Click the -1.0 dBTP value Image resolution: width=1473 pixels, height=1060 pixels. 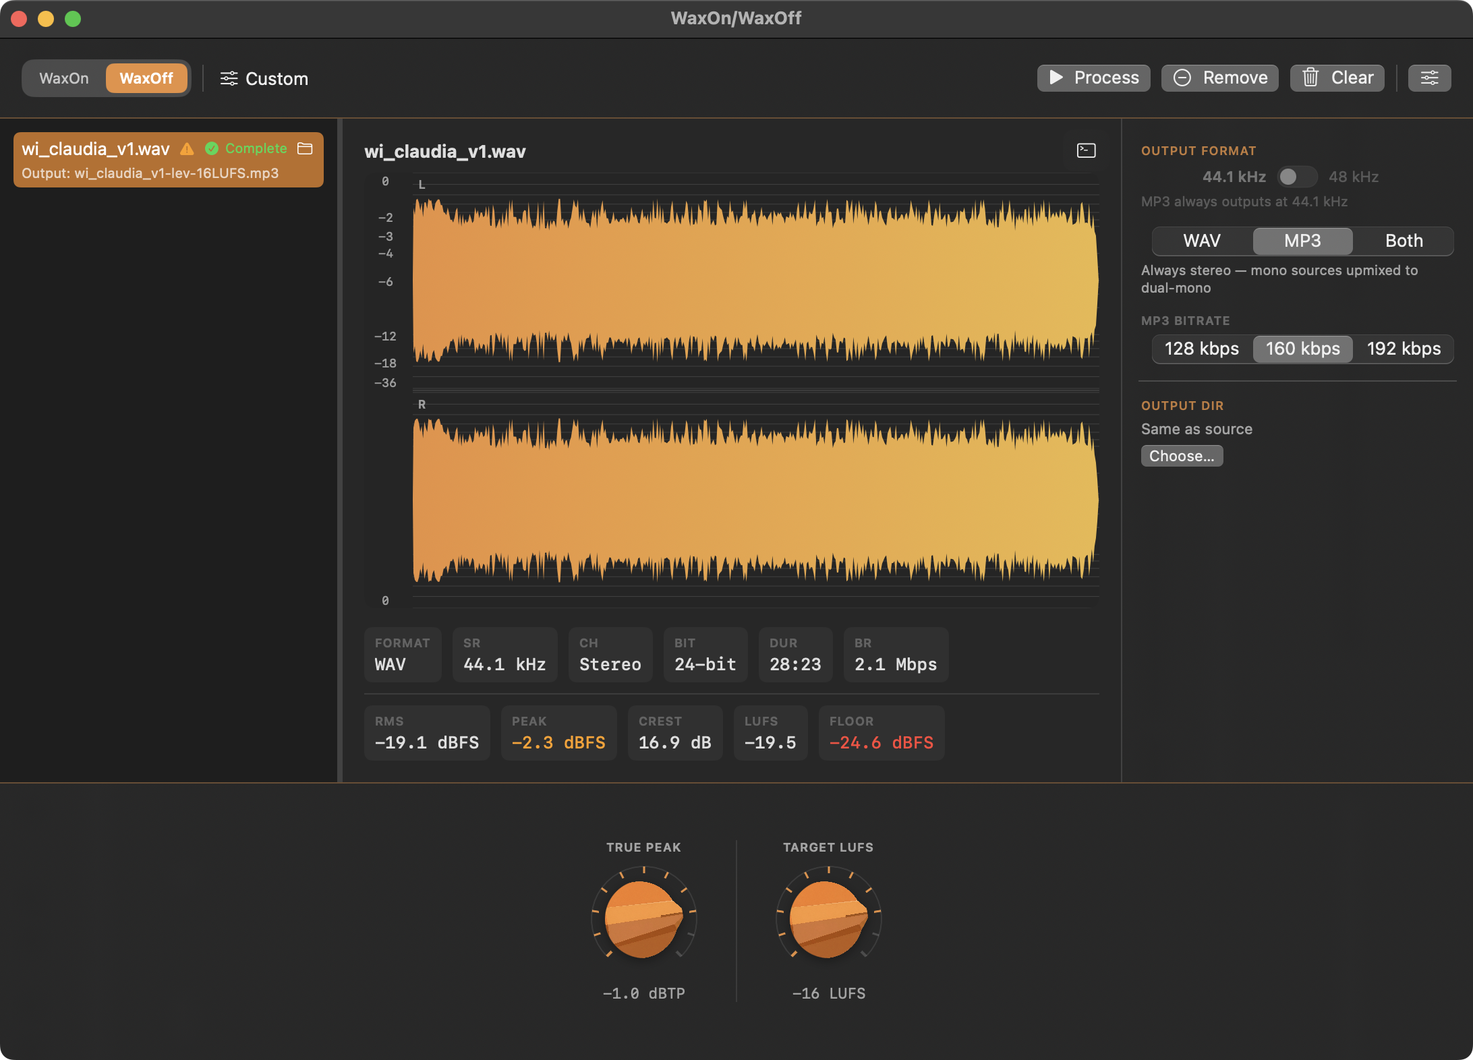643,993
